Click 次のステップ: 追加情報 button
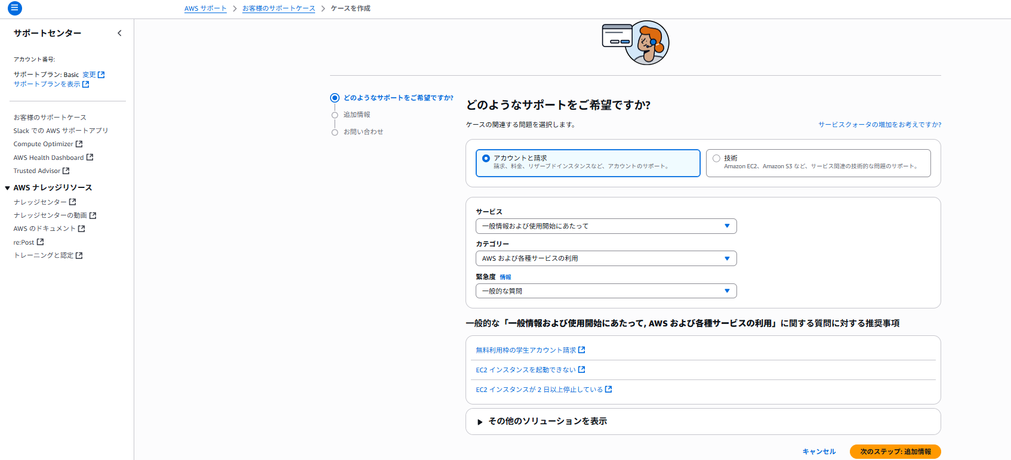The image size is (1011, 460). click(x=895, y=452)
